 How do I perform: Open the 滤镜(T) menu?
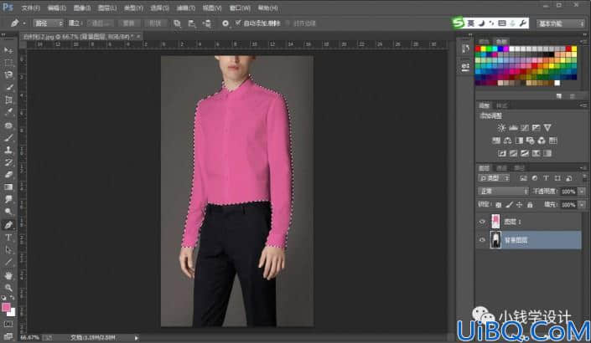click(x=185, y=8)
